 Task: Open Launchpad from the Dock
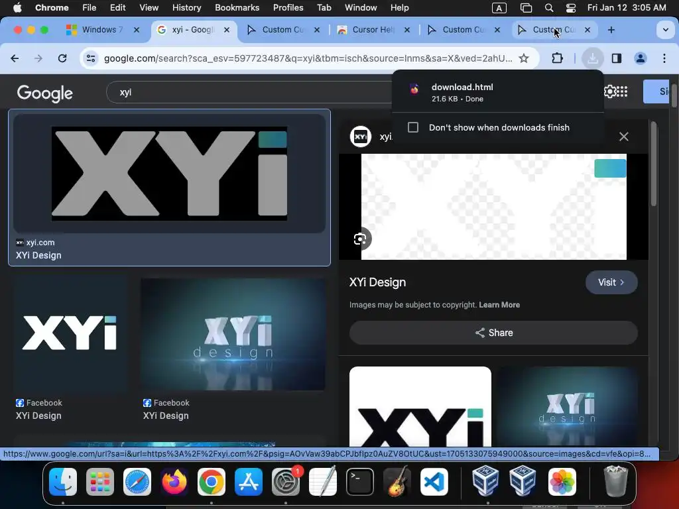[100, 482]
